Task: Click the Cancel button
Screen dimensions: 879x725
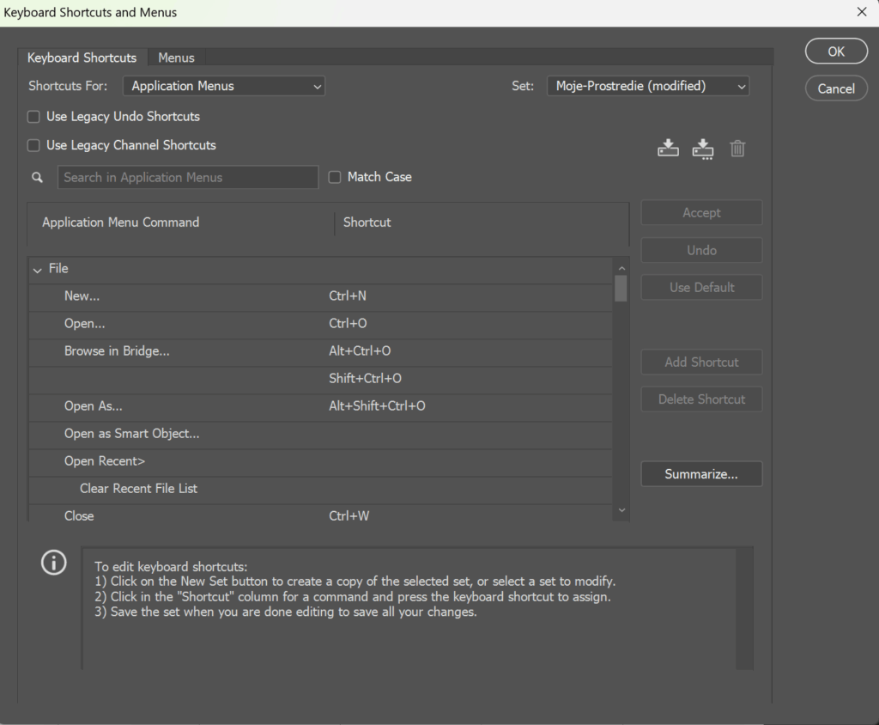Action: pos(836,88)
